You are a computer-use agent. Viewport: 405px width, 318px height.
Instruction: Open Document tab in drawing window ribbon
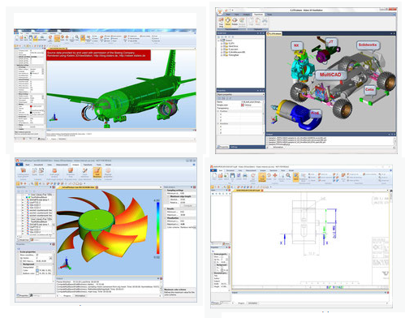pos(231,170)
